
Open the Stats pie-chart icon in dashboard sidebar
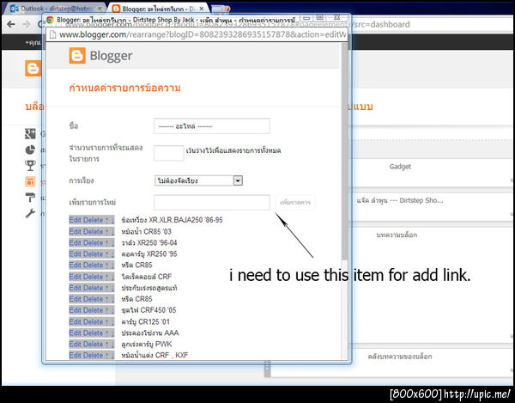(x=30, y=150)
